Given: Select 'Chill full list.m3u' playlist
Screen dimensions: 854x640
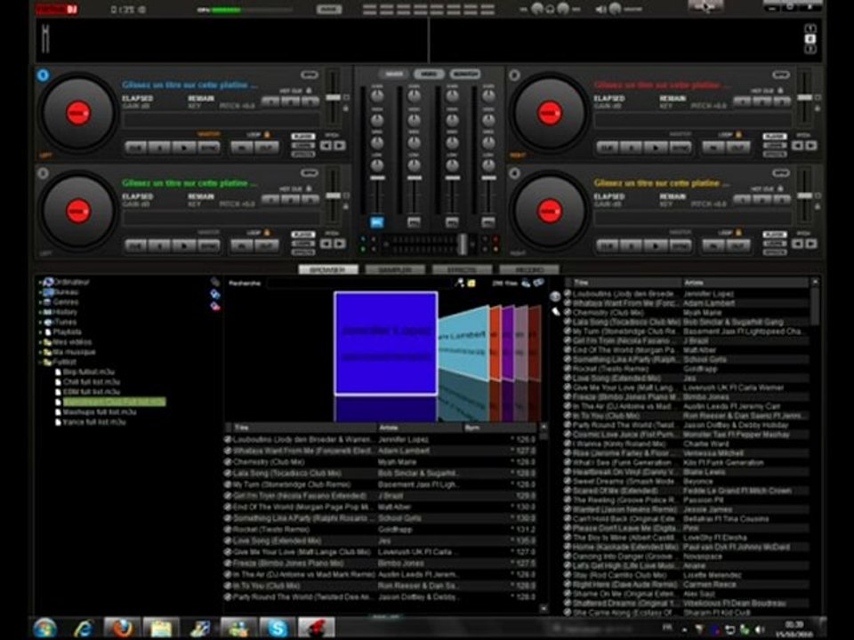Looking at the screenshot, I should (x=91, y=382).
